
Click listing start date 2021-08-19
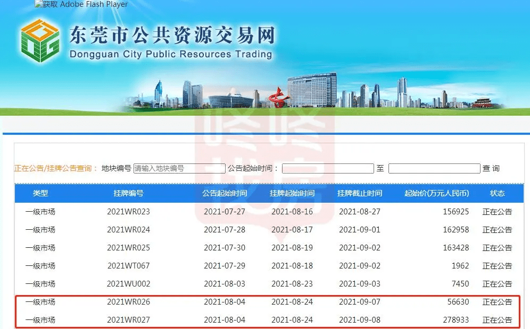tap(292, 248)
